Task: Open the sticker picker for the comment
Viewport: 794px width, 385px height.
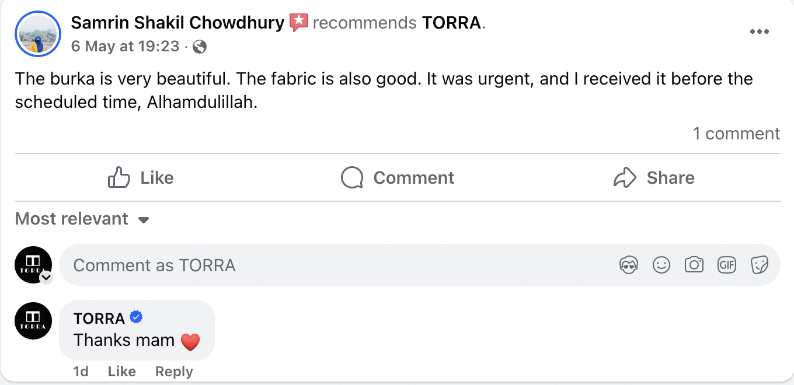Action: click(760, 265)
